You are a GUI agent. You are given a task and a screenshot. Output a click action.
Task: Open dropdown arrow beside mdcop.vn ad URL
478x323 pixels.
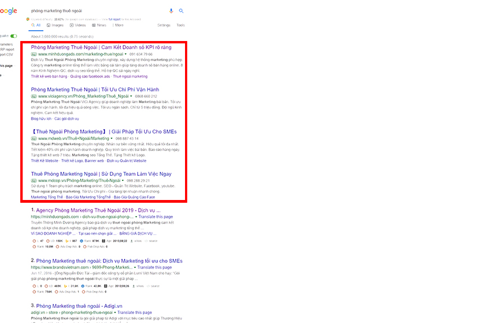(123, 180)
